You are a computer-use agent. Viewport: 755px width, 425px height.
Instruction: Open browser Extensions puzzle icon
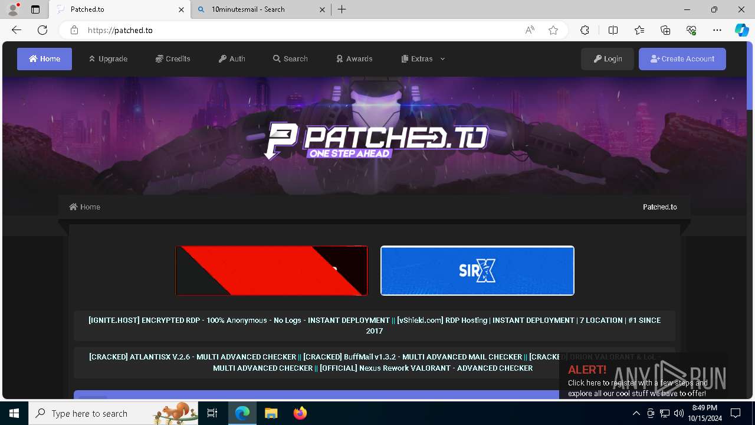coord(585,30)
